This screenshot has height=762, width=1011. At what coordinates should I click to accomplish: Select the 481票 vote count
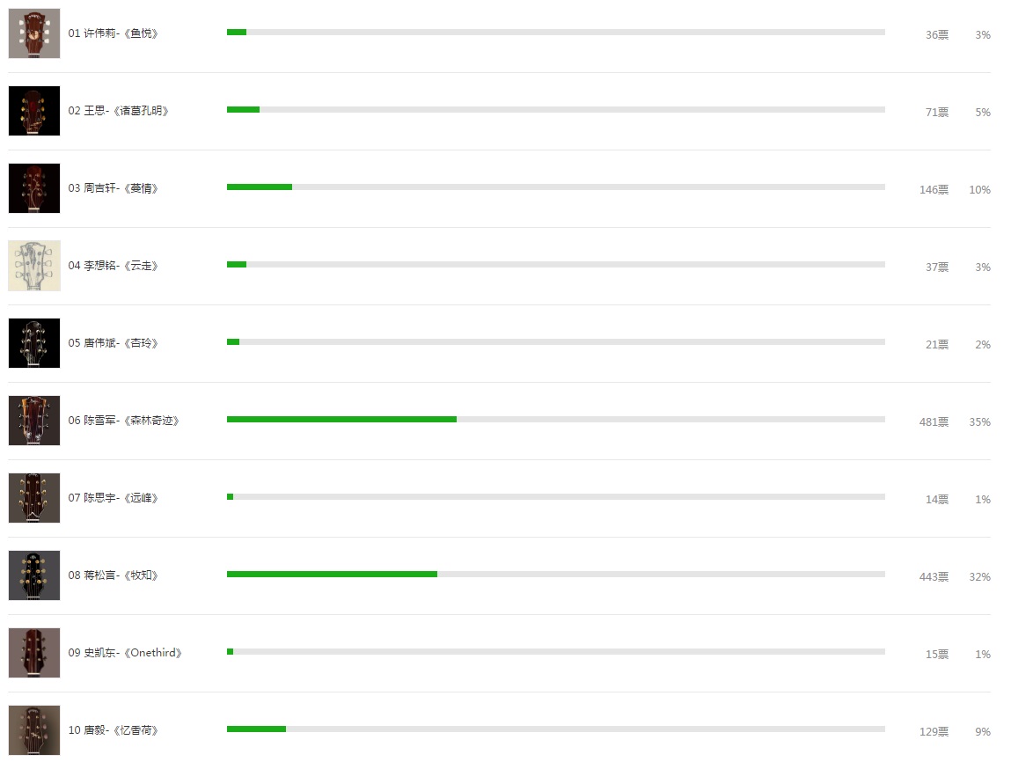point(934,421)
